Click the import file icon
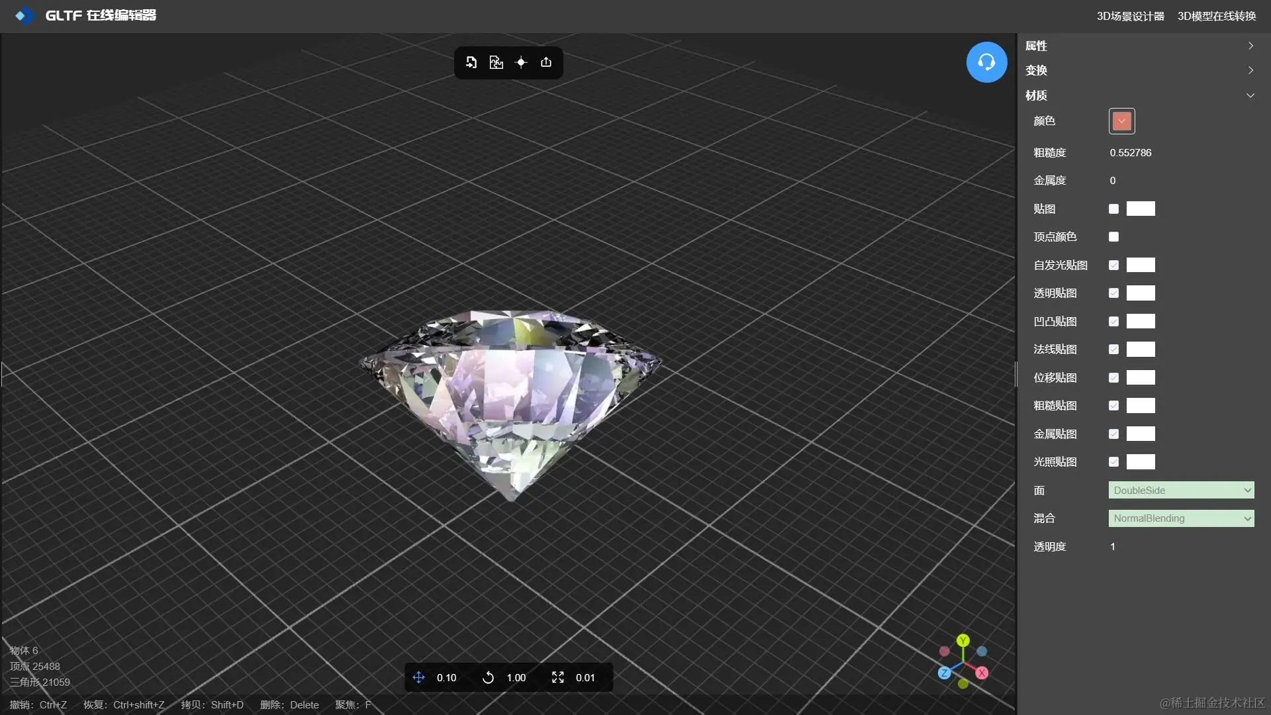 tap(471, 62)
